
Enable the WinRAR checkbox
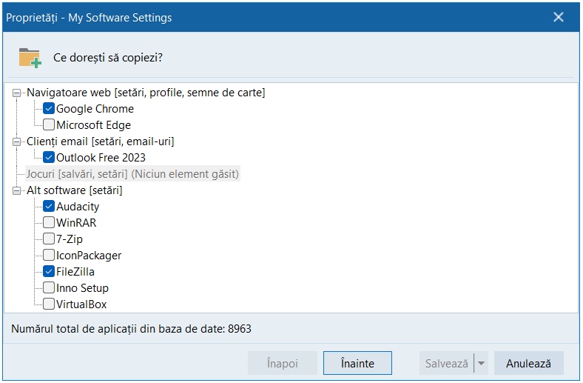pyautogui.click(x=49, y=223)
